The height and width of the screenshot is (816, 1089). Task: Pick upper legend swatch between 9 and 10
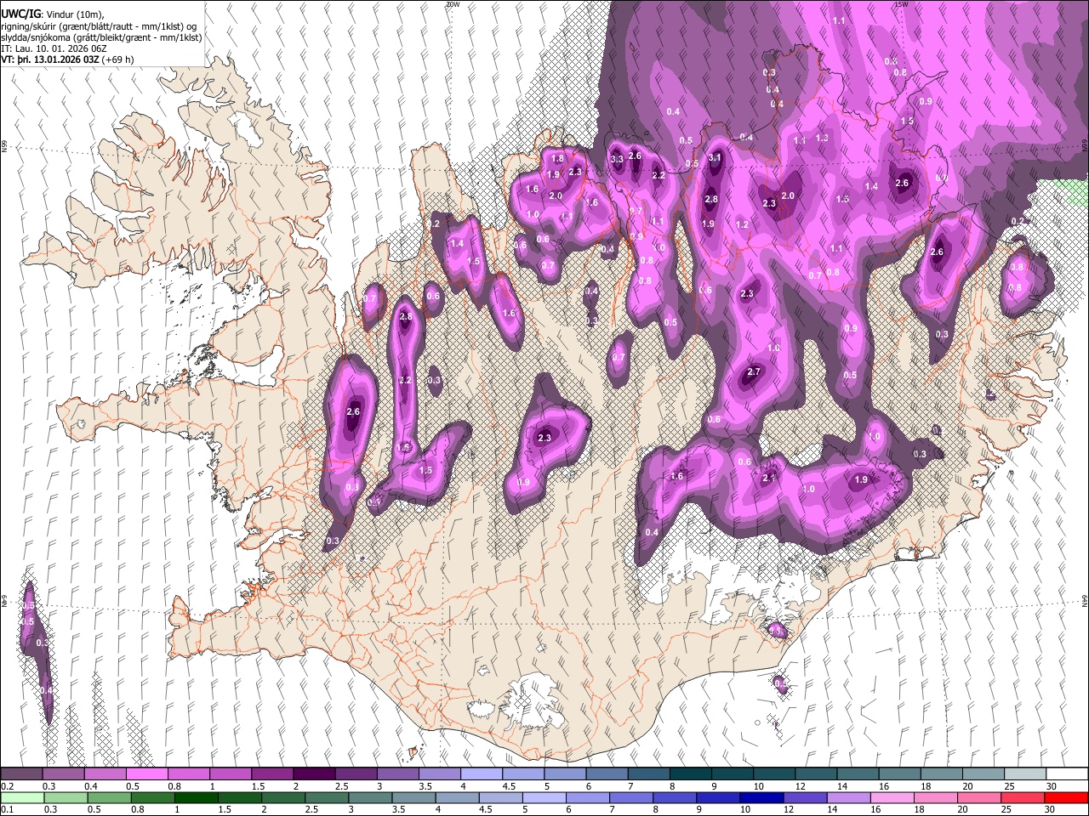pyautogui.click(x=733, y=774)
